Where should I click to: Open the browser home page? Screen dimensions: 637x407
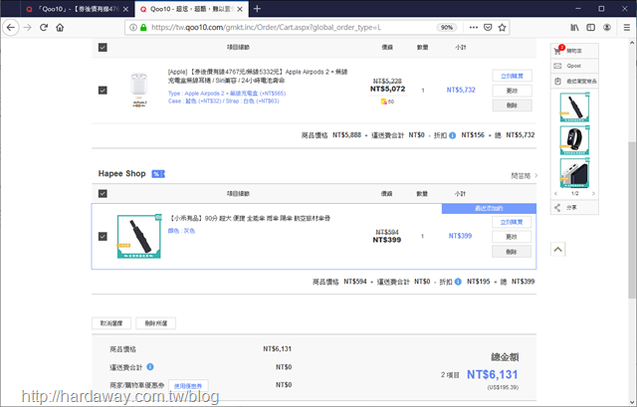60,28
